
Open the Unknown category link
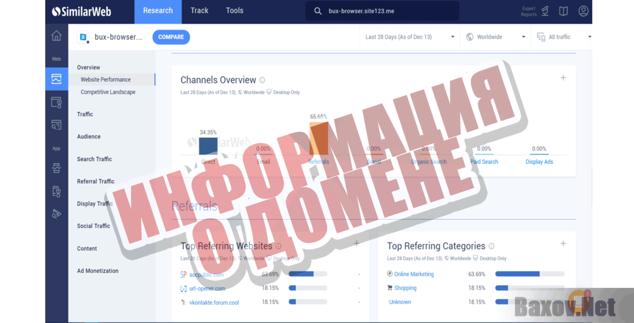tap(400, 302)
